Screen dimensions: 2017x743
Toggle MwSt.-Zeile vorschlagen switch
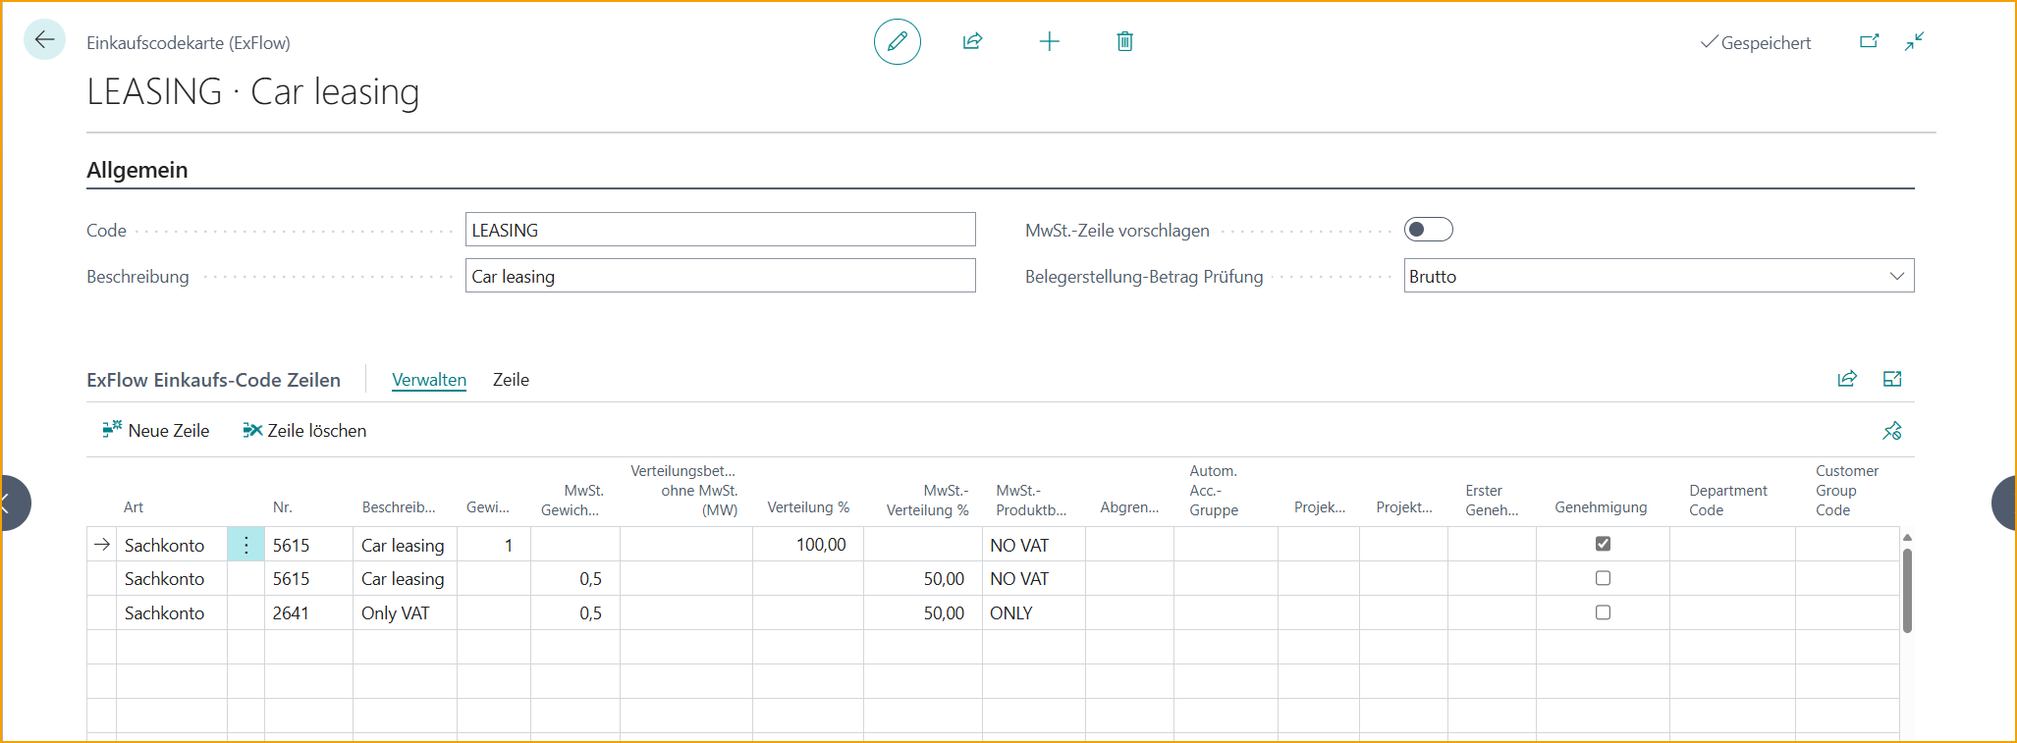(1428, 230)
